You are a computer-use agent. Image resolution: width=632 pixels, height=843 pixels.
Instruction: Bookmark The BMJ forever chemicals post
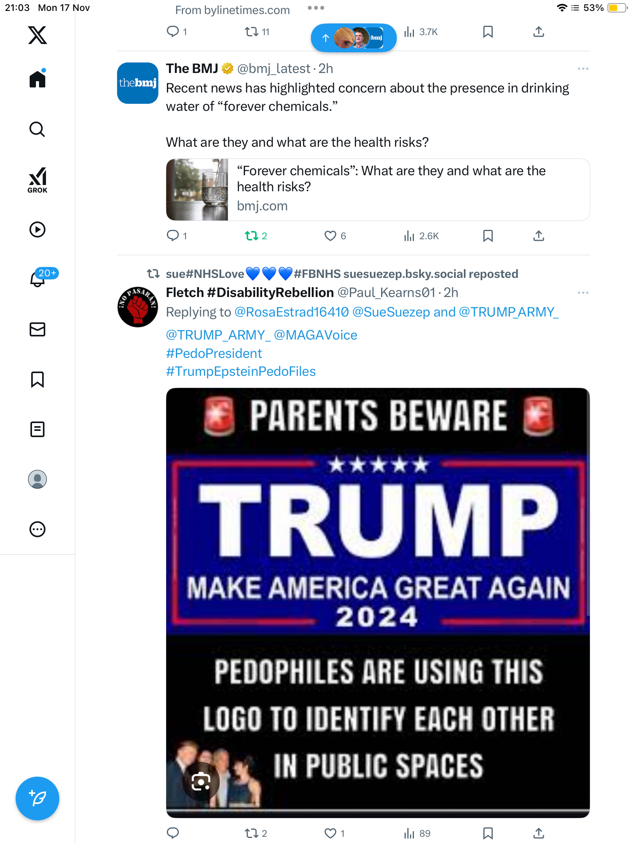[x=488, y=236]
